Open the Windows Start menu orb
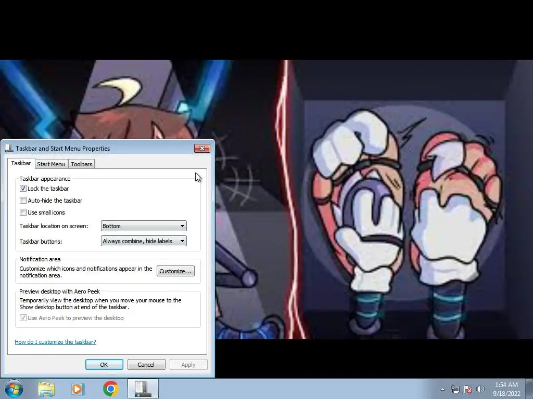The width and height of the screenshot is (533, 399). click(x=14, y=389)
